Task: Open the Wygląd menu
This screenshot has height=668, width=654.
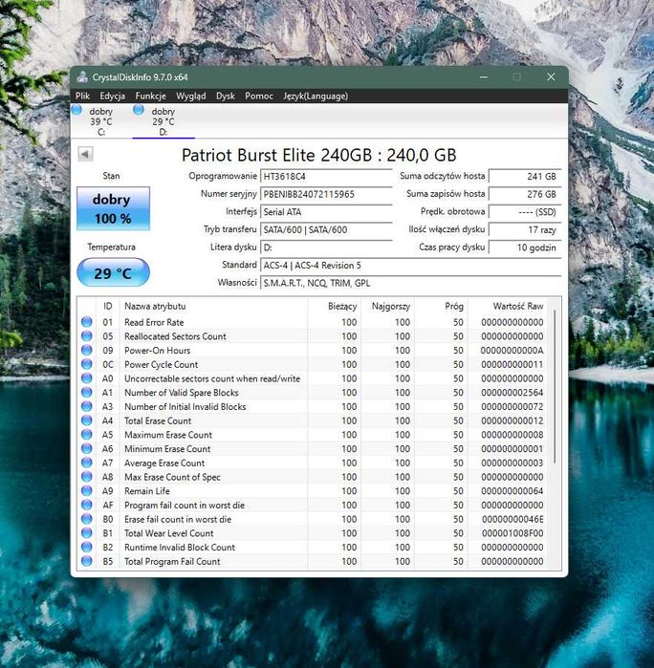Action: pos(191,96)
